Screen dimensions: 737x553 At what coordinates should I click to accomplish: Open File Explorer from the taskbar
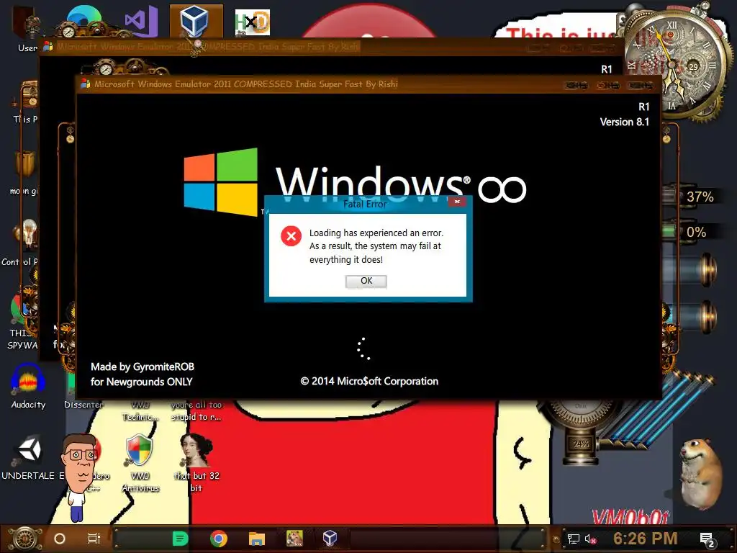pyautogui.click(x=257, y=539)
